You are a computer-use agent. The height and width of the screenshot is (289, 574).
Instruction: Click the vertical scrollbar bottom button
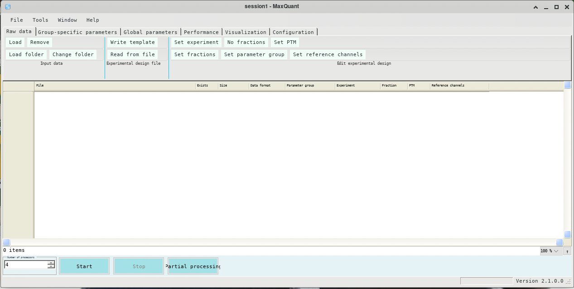point(567,234)
